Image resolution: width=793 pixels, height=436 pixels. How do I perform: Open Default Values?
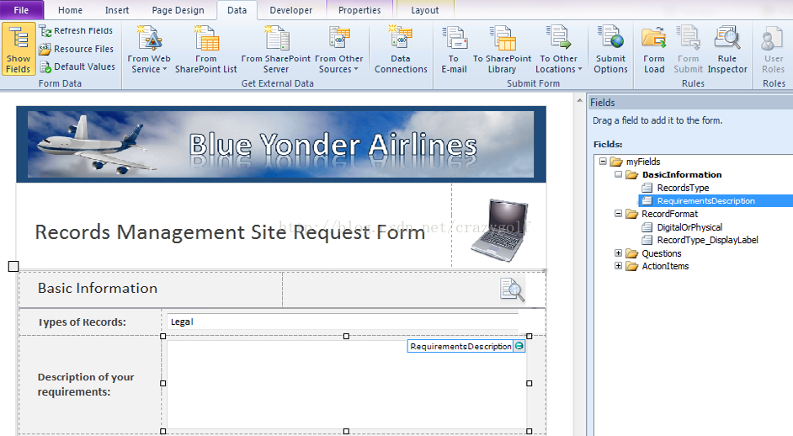point(77,66)
